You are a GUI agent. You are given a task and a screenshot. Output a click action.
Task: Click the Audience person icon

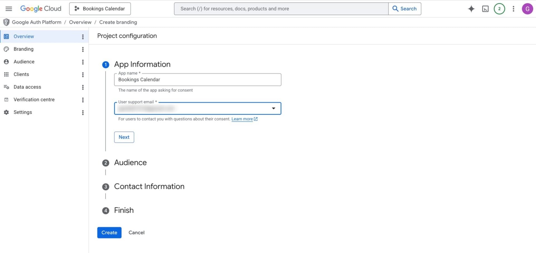click(6, 62)
